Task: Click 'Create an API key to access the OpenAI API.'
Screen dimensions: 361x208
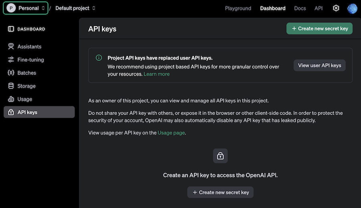Action: click(x=220, y=175)
